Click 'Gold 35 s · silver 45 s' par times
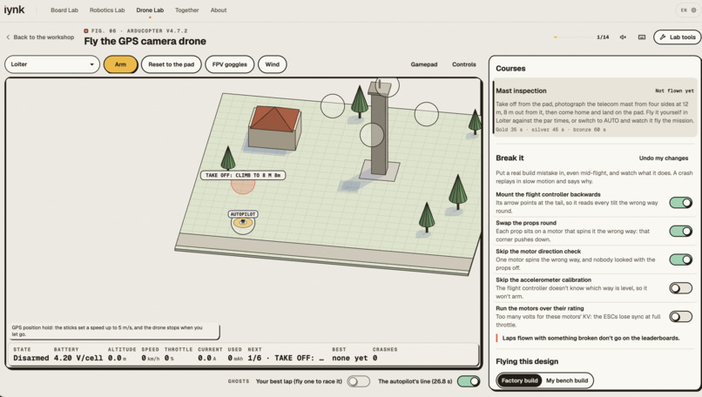Image resolution: width=702 pixels, height=397 pixels. 550,130
